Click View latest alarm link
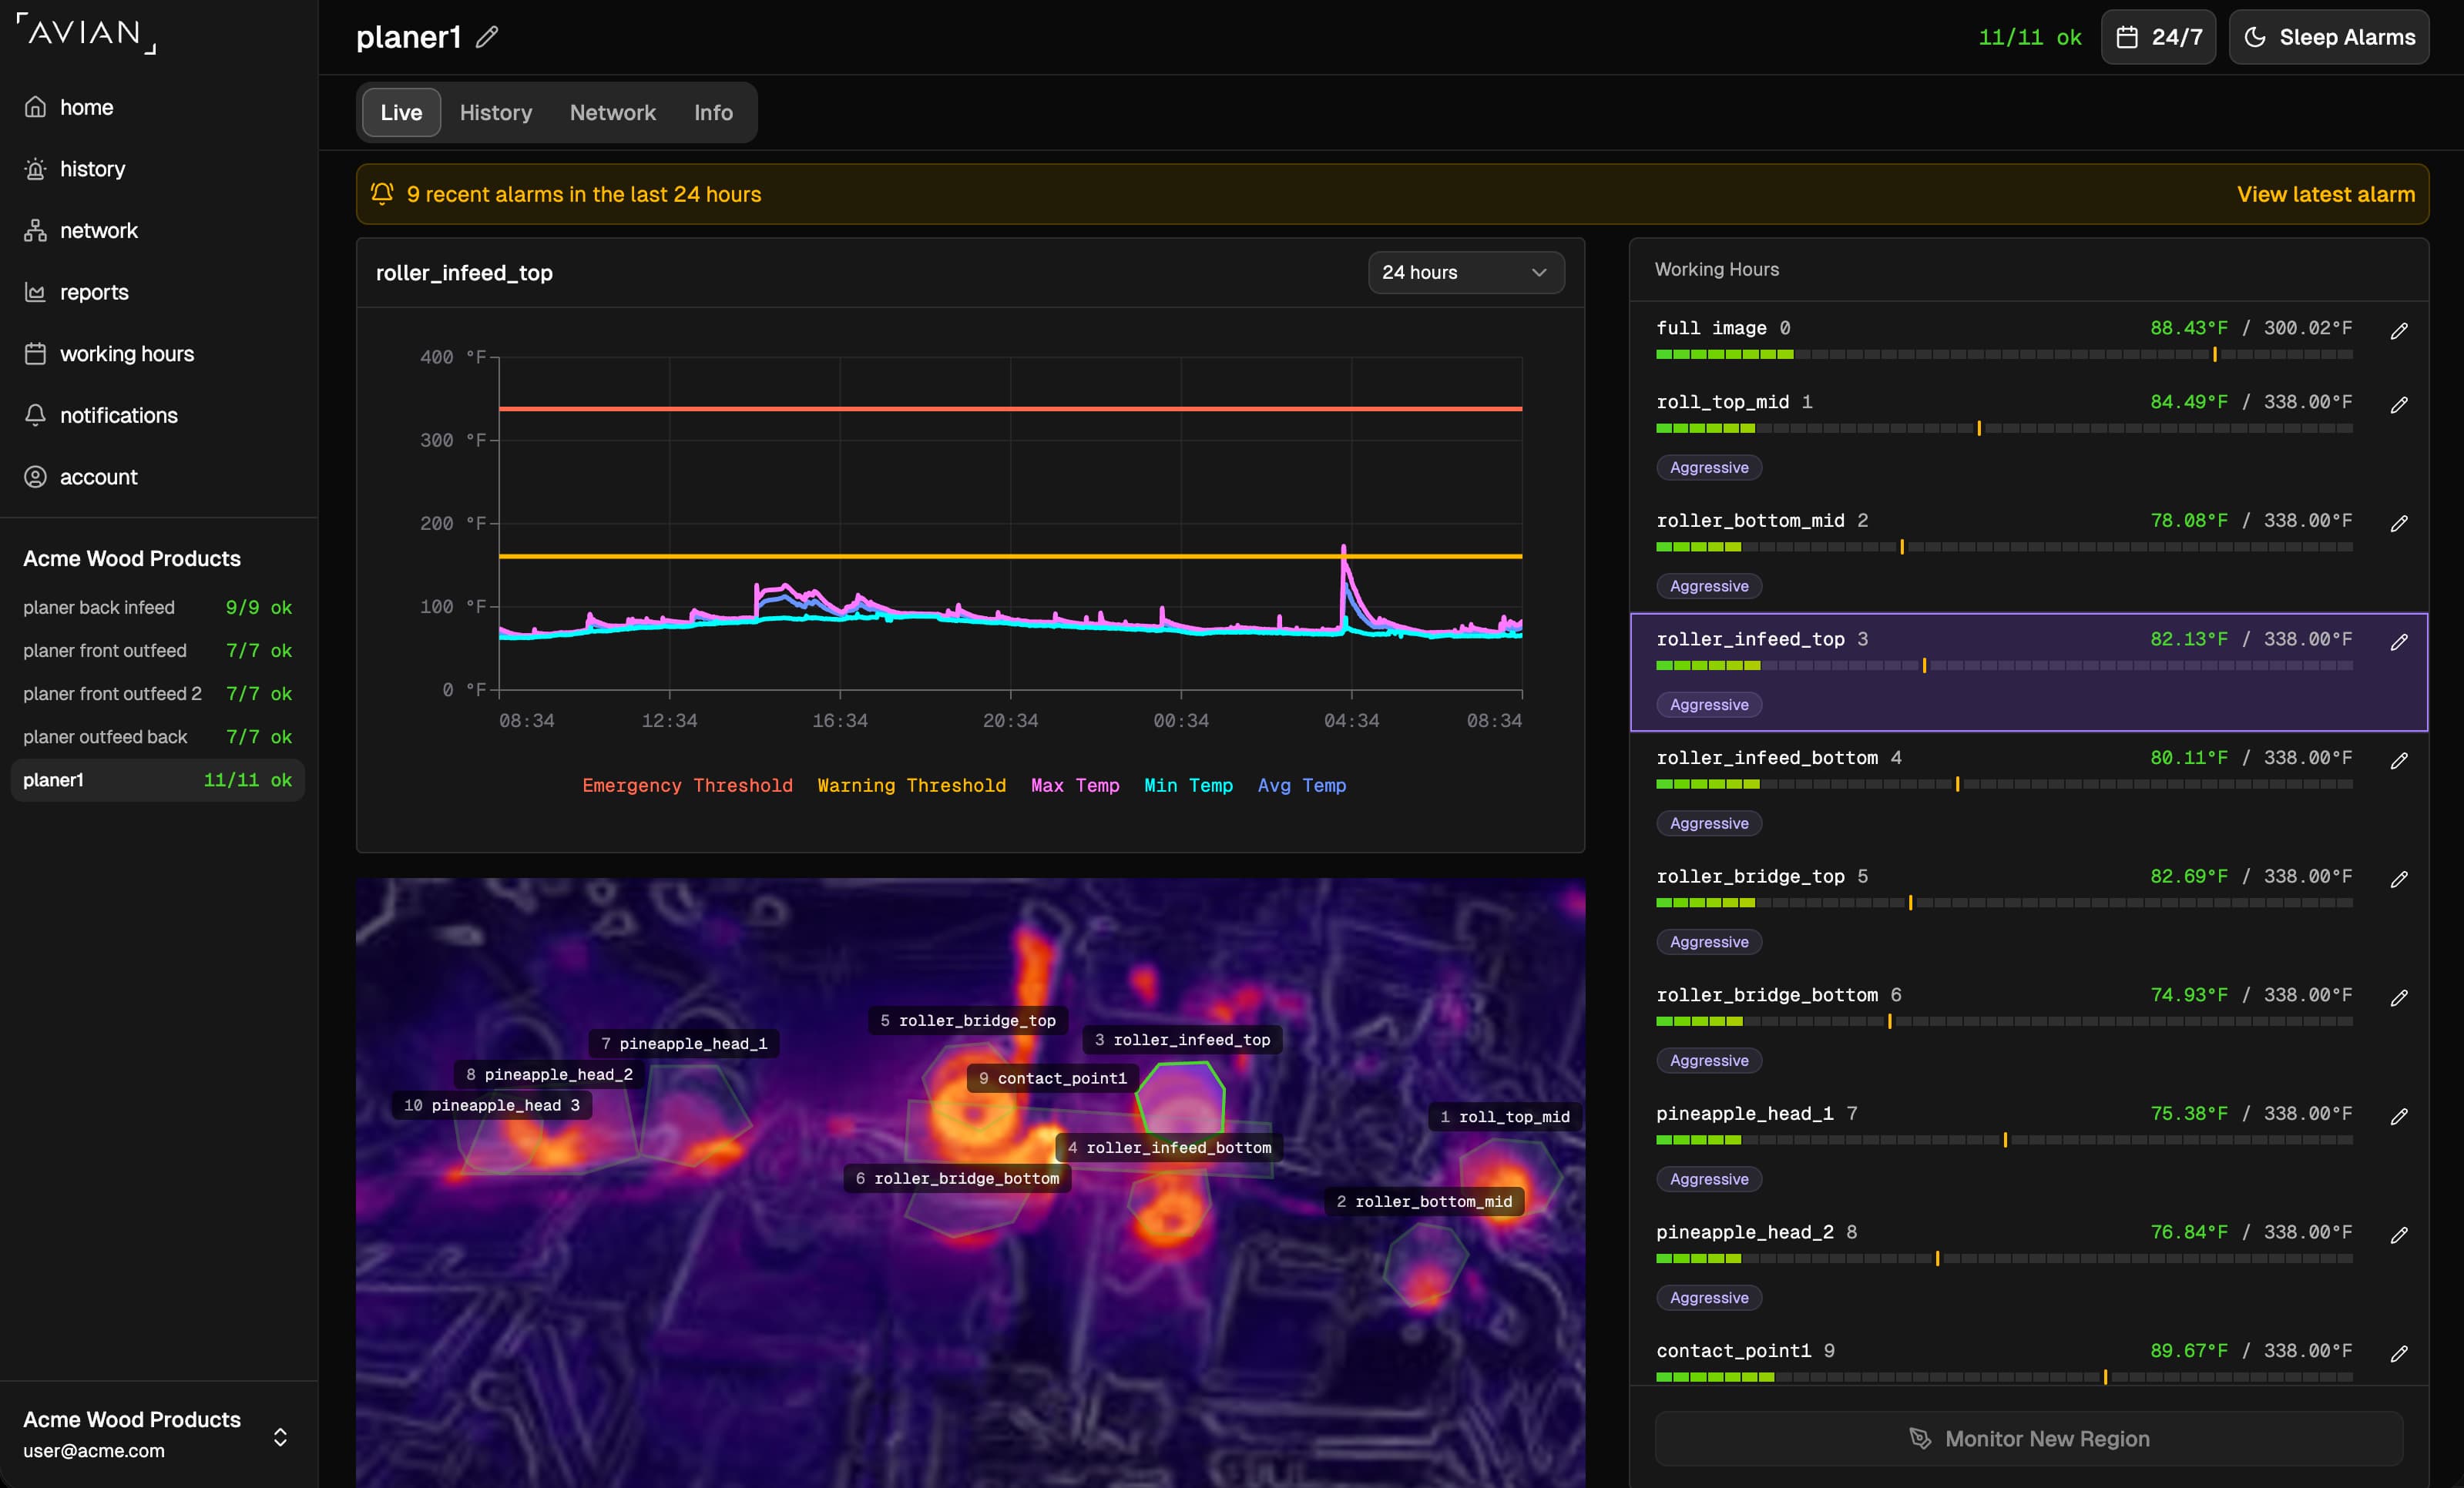This screenshot has height=1488, width=2464. [2326, 194]
